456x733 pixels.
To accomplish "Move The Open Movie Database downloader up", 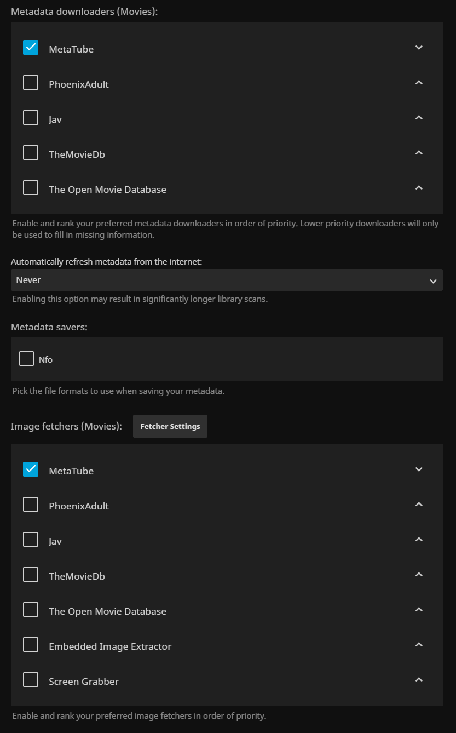I will click(419, 188).
